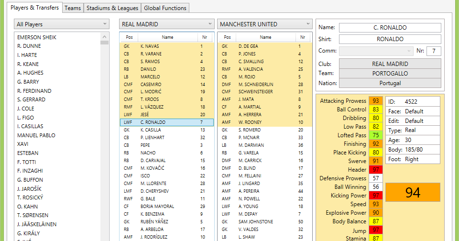Edit the Shirt name field RONALDO
Viewport: 459px width, 241px height.
(390, 39)
